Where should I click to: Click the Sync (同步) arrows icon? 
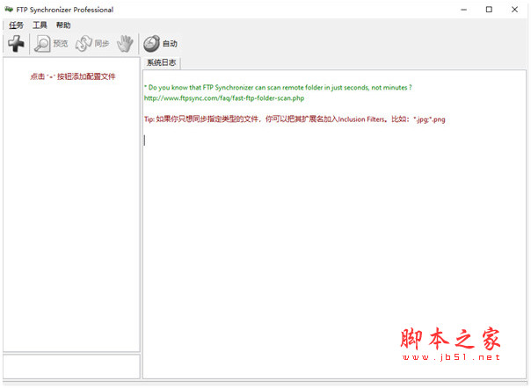pos(84,44)
